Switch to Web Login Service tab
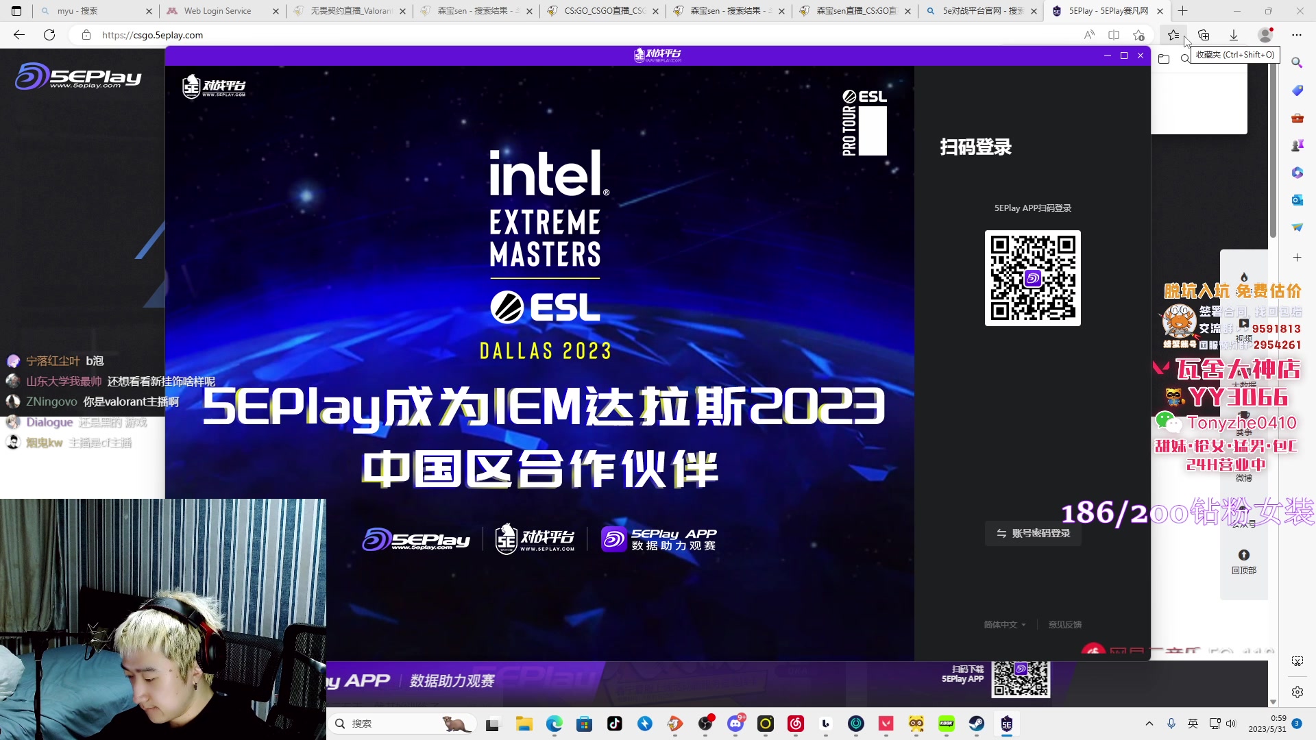The width and height of the screenshot is (1316, 740). [223, 11]
